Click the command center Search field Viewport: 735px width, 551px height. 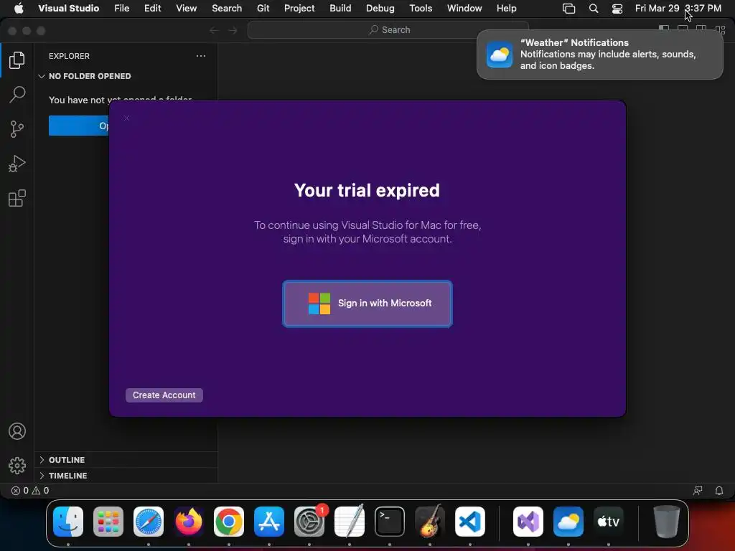pos(388,30)
